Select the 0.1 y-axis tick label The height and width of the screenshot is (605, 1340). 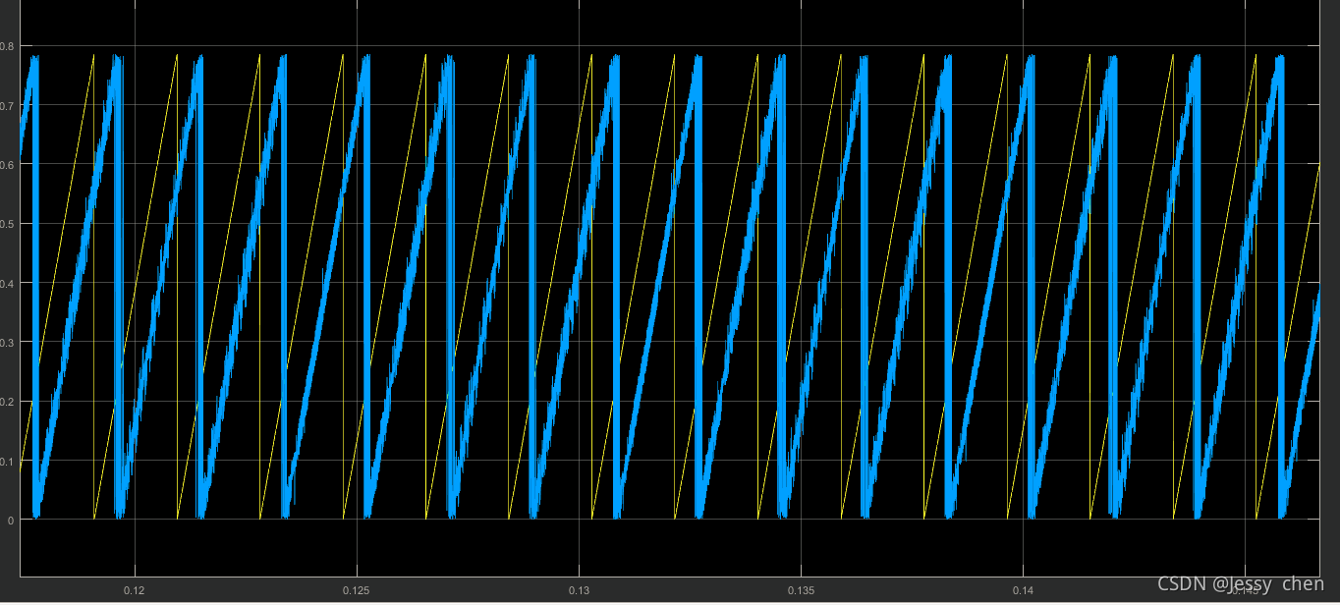coord(7,461)
